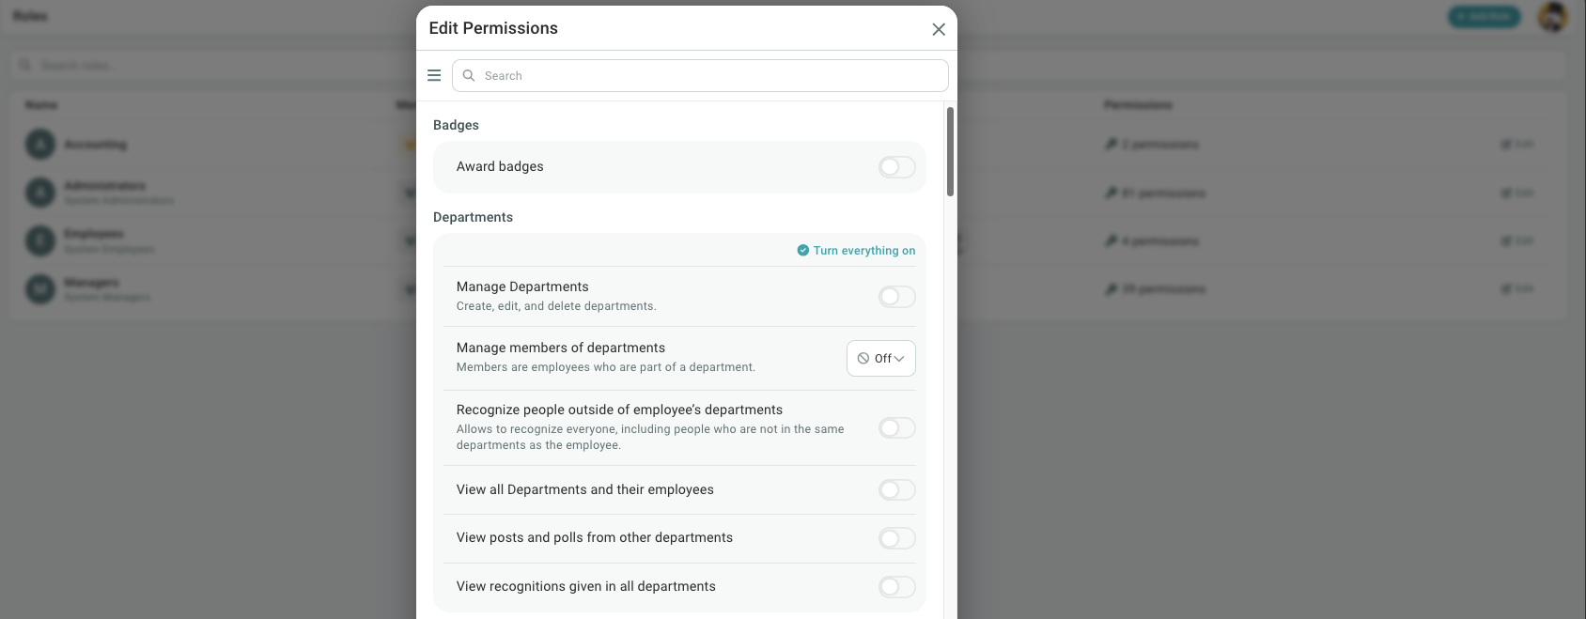
Task: Click the magnifier icon in permissions search
Action: coord(469,75)
